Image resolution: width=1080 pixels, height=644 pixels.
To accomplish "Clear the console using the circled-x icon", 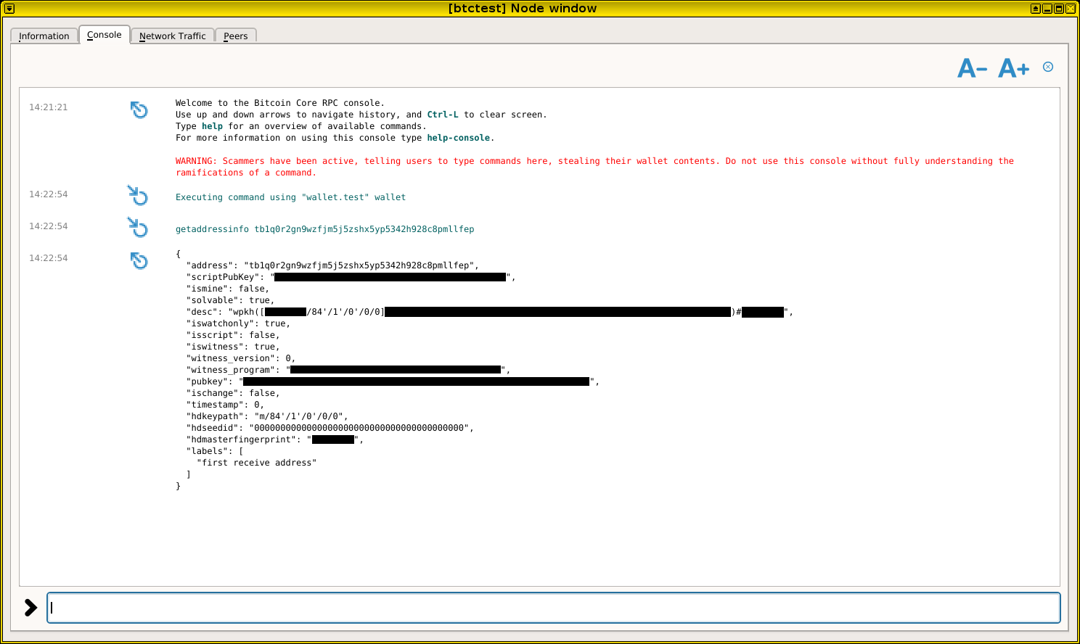I will tap(1048, 67).
